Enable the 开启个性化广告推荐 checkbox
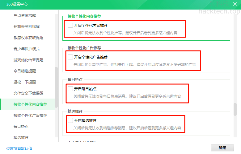 pyautogui.click(x=70, y=57)
